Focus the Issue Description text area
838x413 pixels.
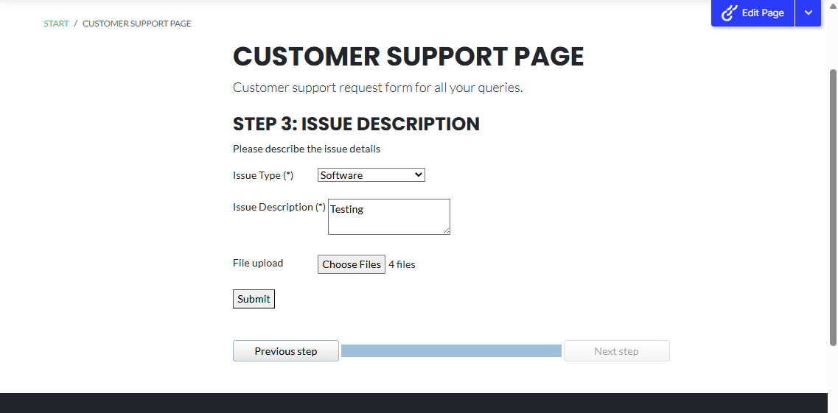click(x=388, y=216)
